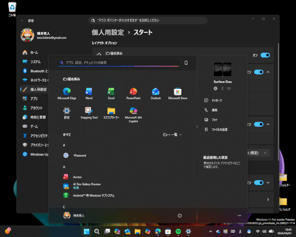Open Outlook in the Start menu
Image resolution: width=296 pixels, height=237 pixels.
pos(156,94)
